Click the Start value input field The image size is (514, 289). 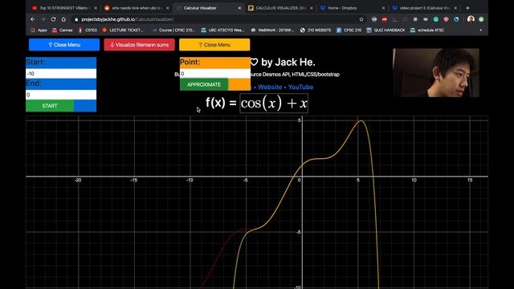pos(61,73)
